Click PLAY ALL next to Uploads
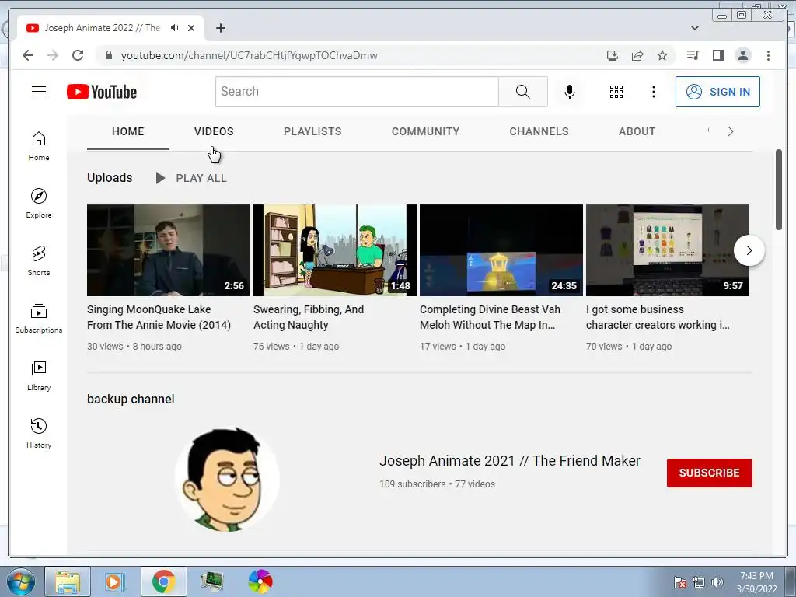Image resolution: width=796 pixels, height=597 pixels. [x=191, y=178]
